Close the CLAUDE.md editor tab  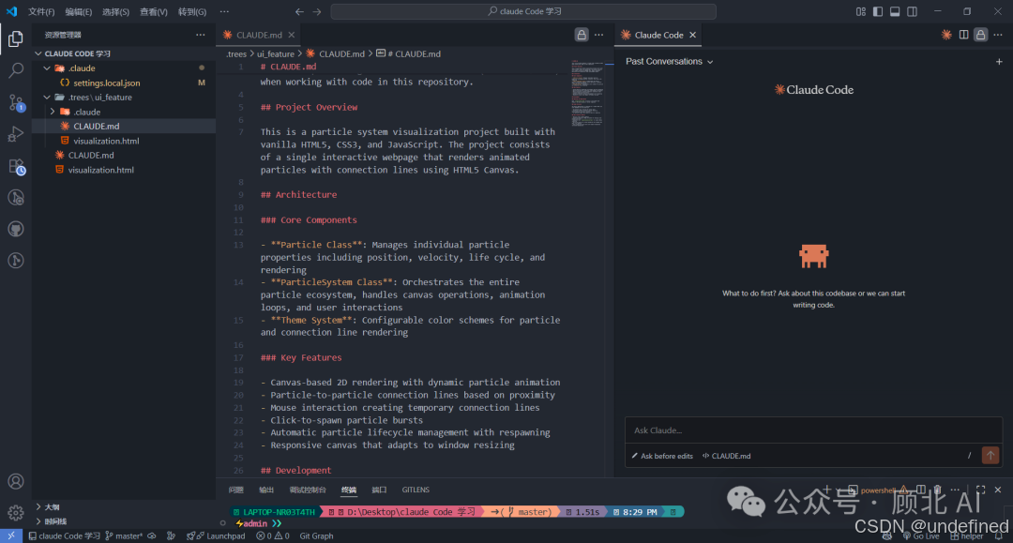[x=292, y=35]
